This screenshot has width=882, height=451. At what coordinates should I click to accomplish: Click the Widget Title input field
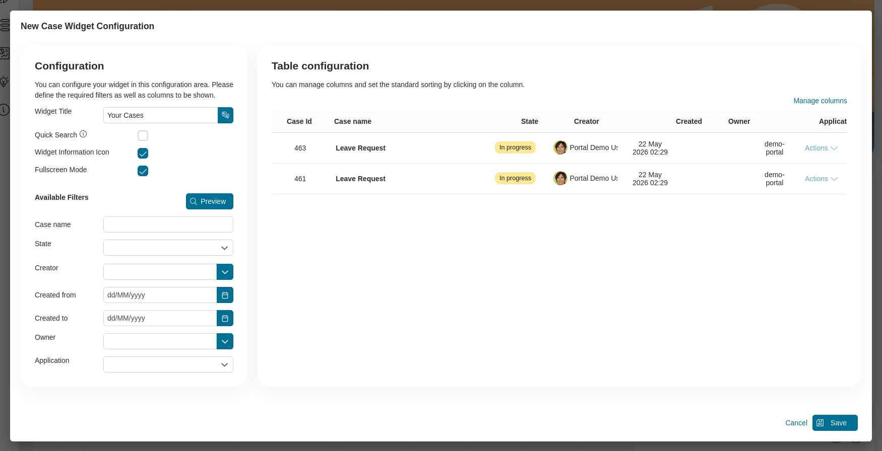tap(160, 115)
